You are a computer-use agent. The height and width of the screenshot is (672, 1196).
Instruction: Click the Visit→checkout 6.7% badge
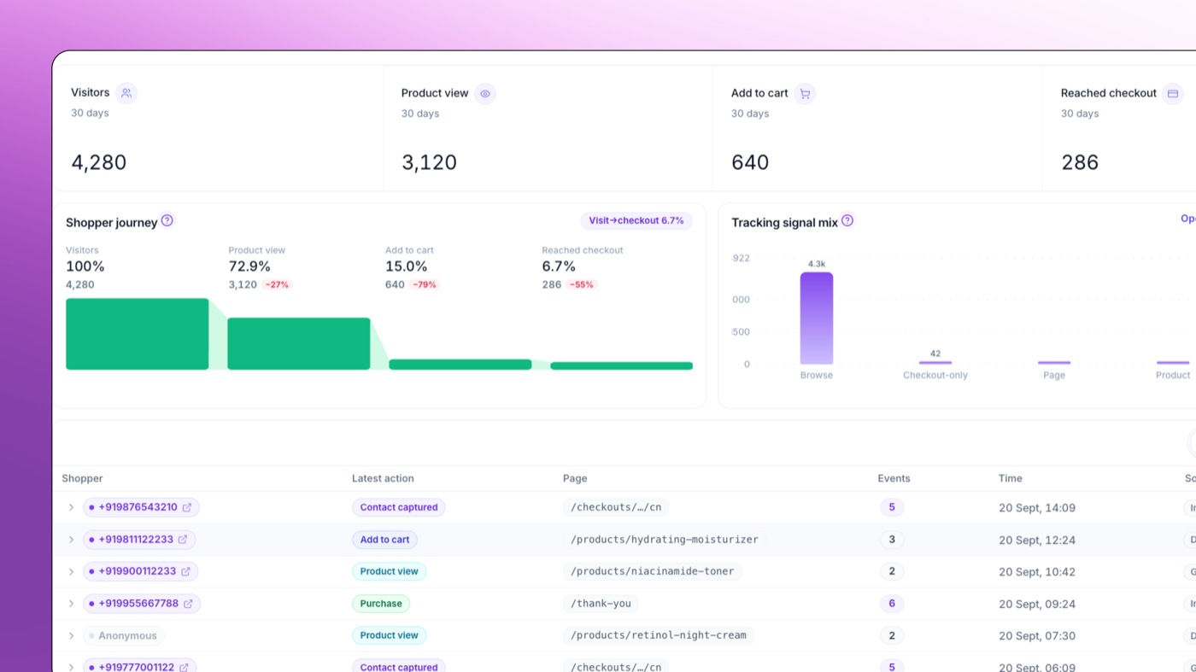click(636, 220)
